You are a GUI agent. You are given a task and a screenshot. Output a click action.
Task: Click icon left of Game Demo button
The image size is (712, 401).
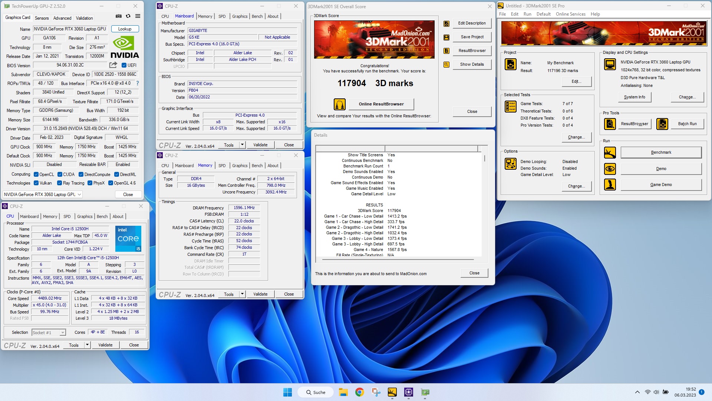[x=610, y=185]
